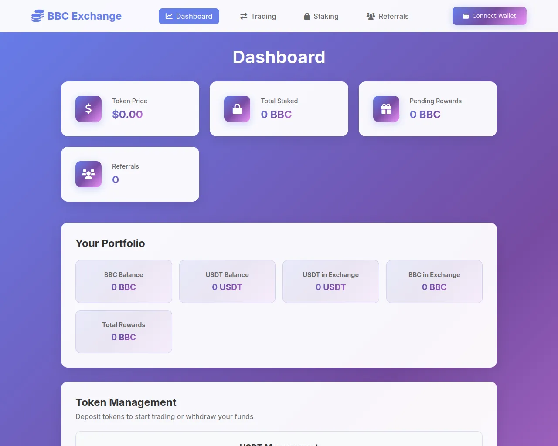Image resolution: width=558 pixels, height=446 pixels.
Task: Click the BBC Exchange coins logo icon
Action: [37, 16]
